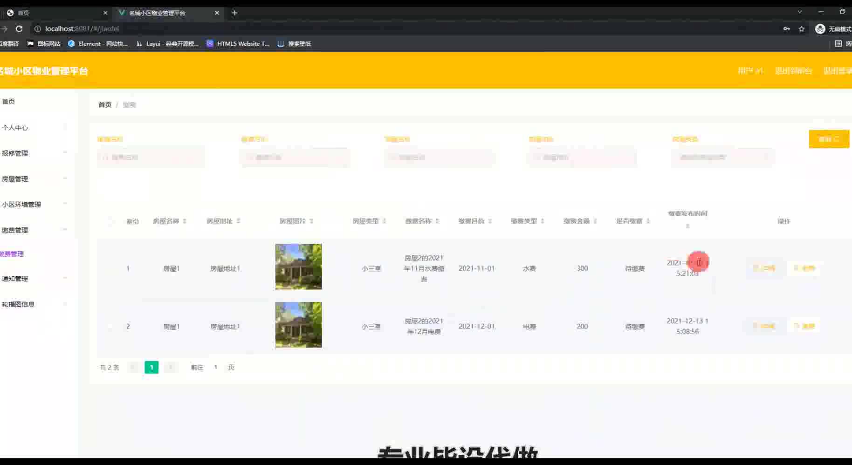Click the 2021-12-01 cell
This screenshot has width=852, height=465.
tap(476, 327)
